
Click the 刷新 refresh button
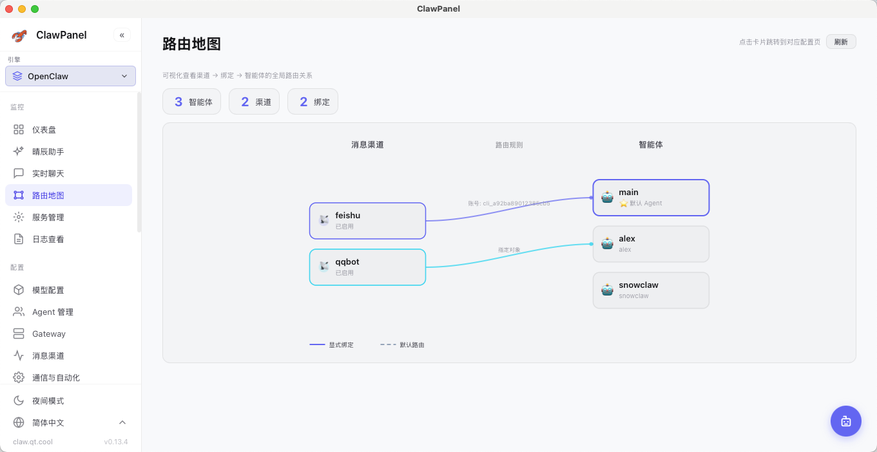tap(841, 42)
